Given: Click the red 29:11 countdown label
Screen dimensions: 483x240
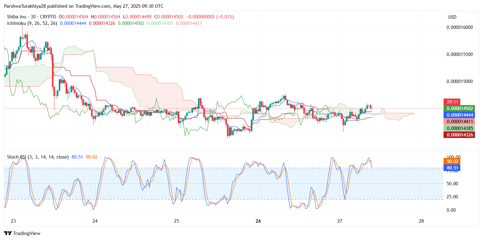Looking at the screenshot, I should pyautogui.click(x=452, y=102).
